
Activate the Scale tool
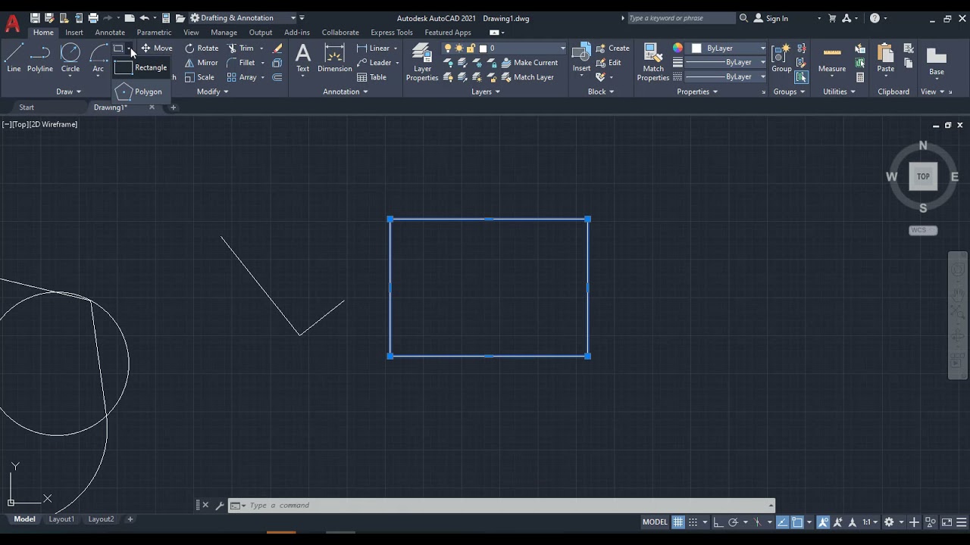point(200,77)
